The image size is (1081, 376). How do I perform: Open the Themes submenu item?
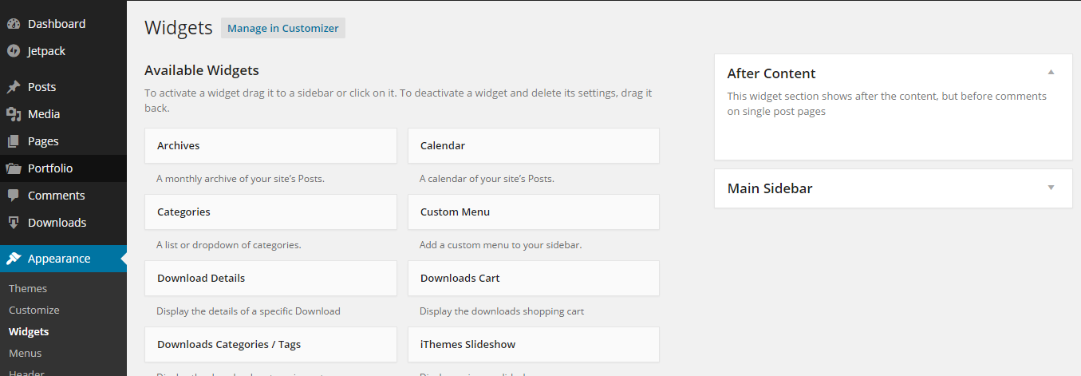(x=28, y=288)
